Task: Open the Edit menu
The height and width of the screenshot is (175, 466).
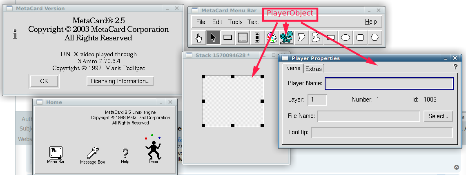Action: click(x=217, y=22)
